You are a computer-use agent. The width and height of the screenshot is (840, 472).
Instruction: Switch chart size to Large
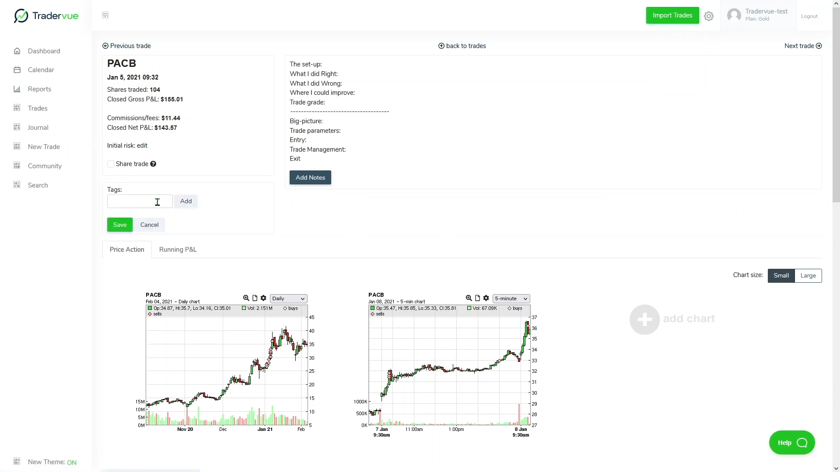pos(808,276)
